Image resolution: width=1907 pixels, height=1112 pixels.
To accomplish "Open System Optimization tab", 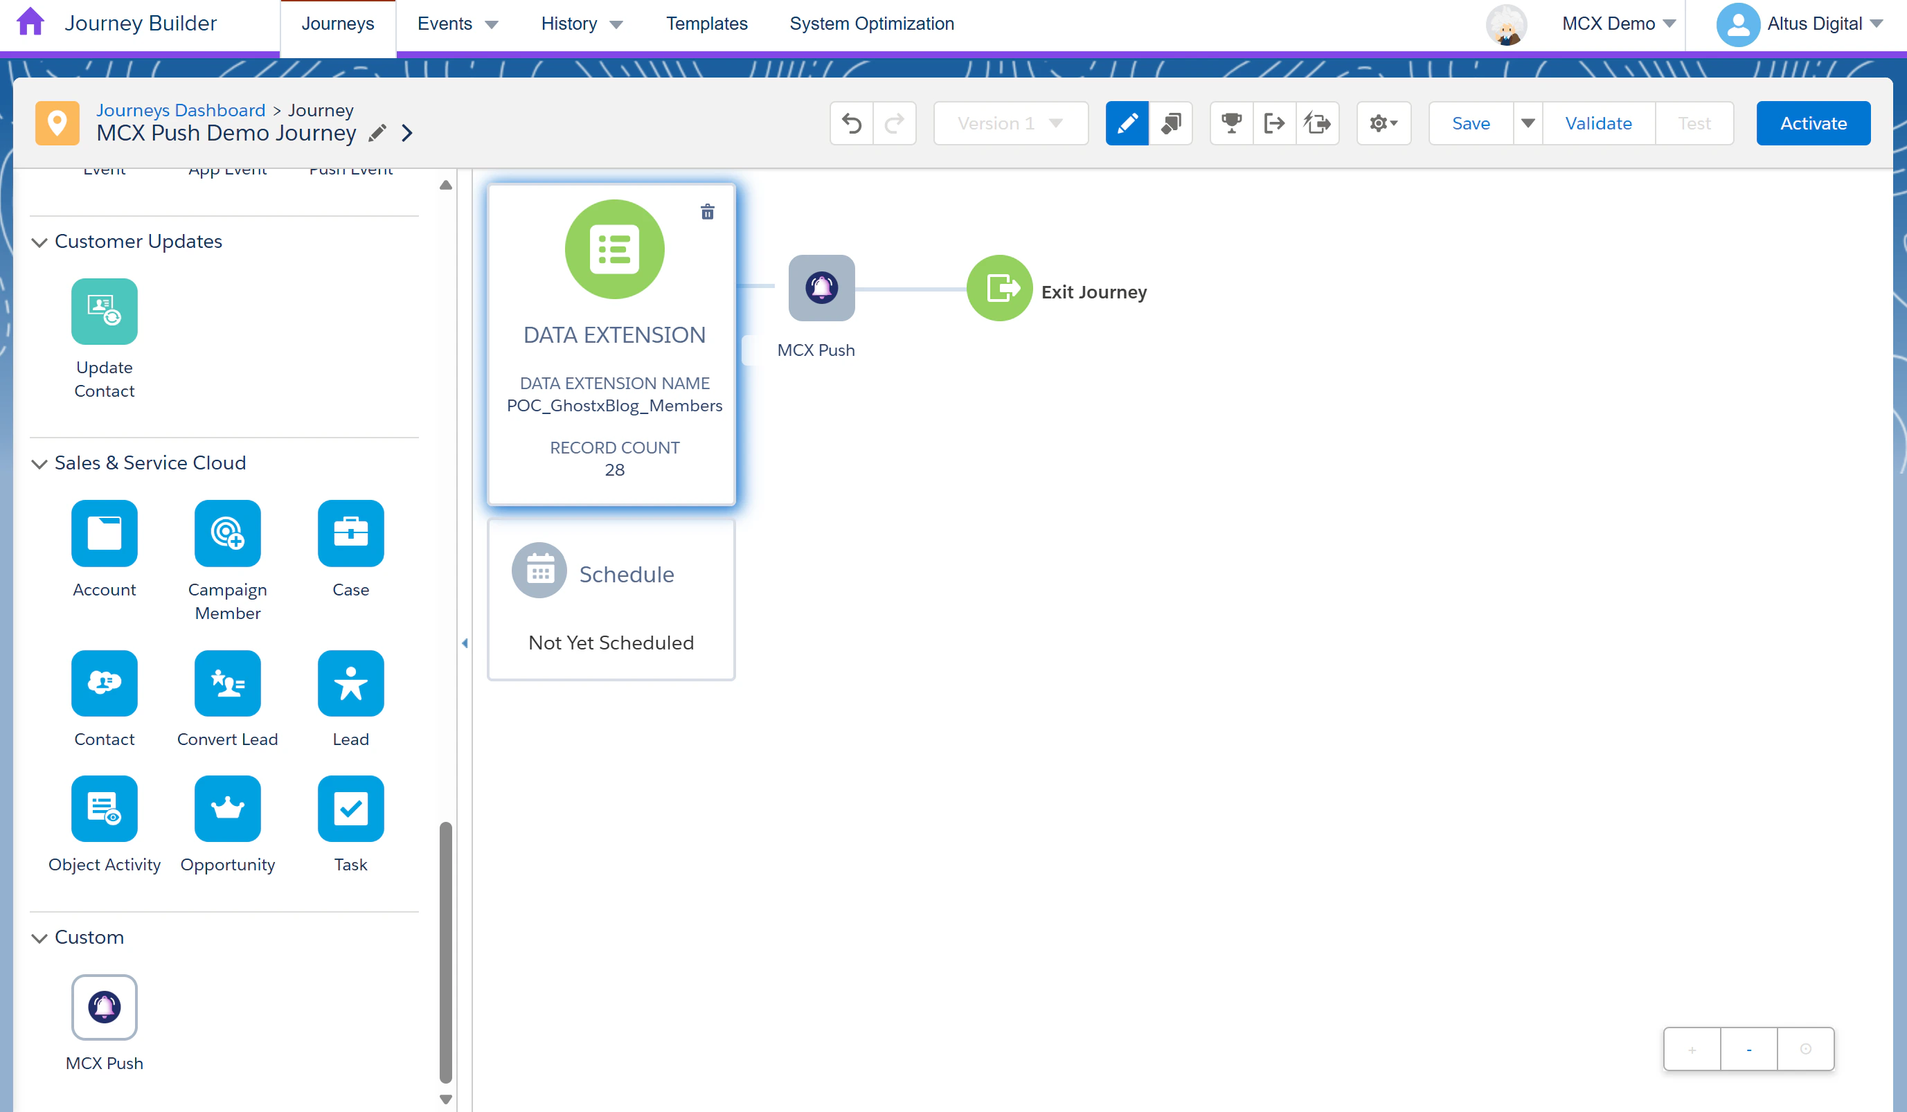I will tap(872, 24).
